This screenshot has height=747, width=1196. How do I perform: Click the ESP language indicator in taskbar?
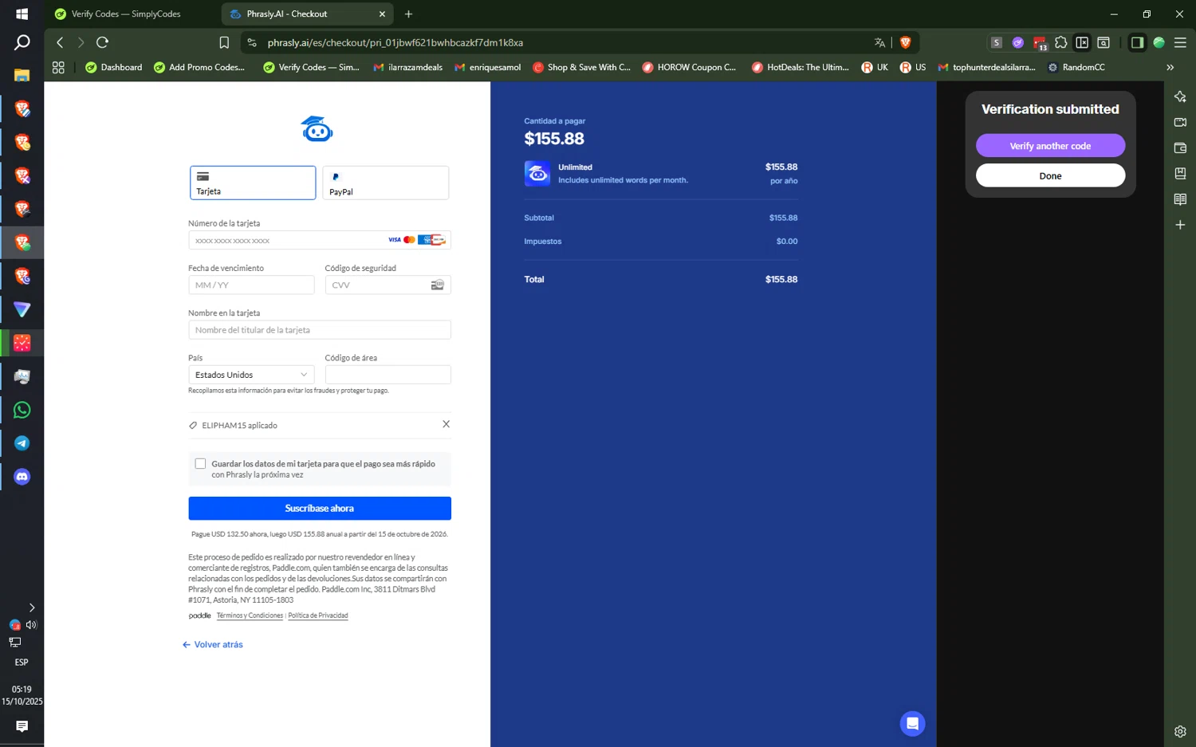22,662
